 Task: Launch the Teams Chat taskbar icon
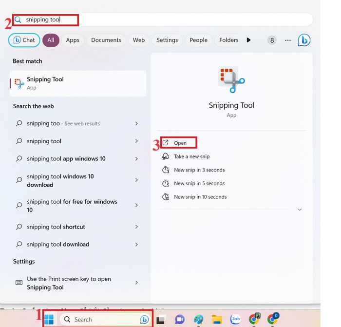pos(180,319)
